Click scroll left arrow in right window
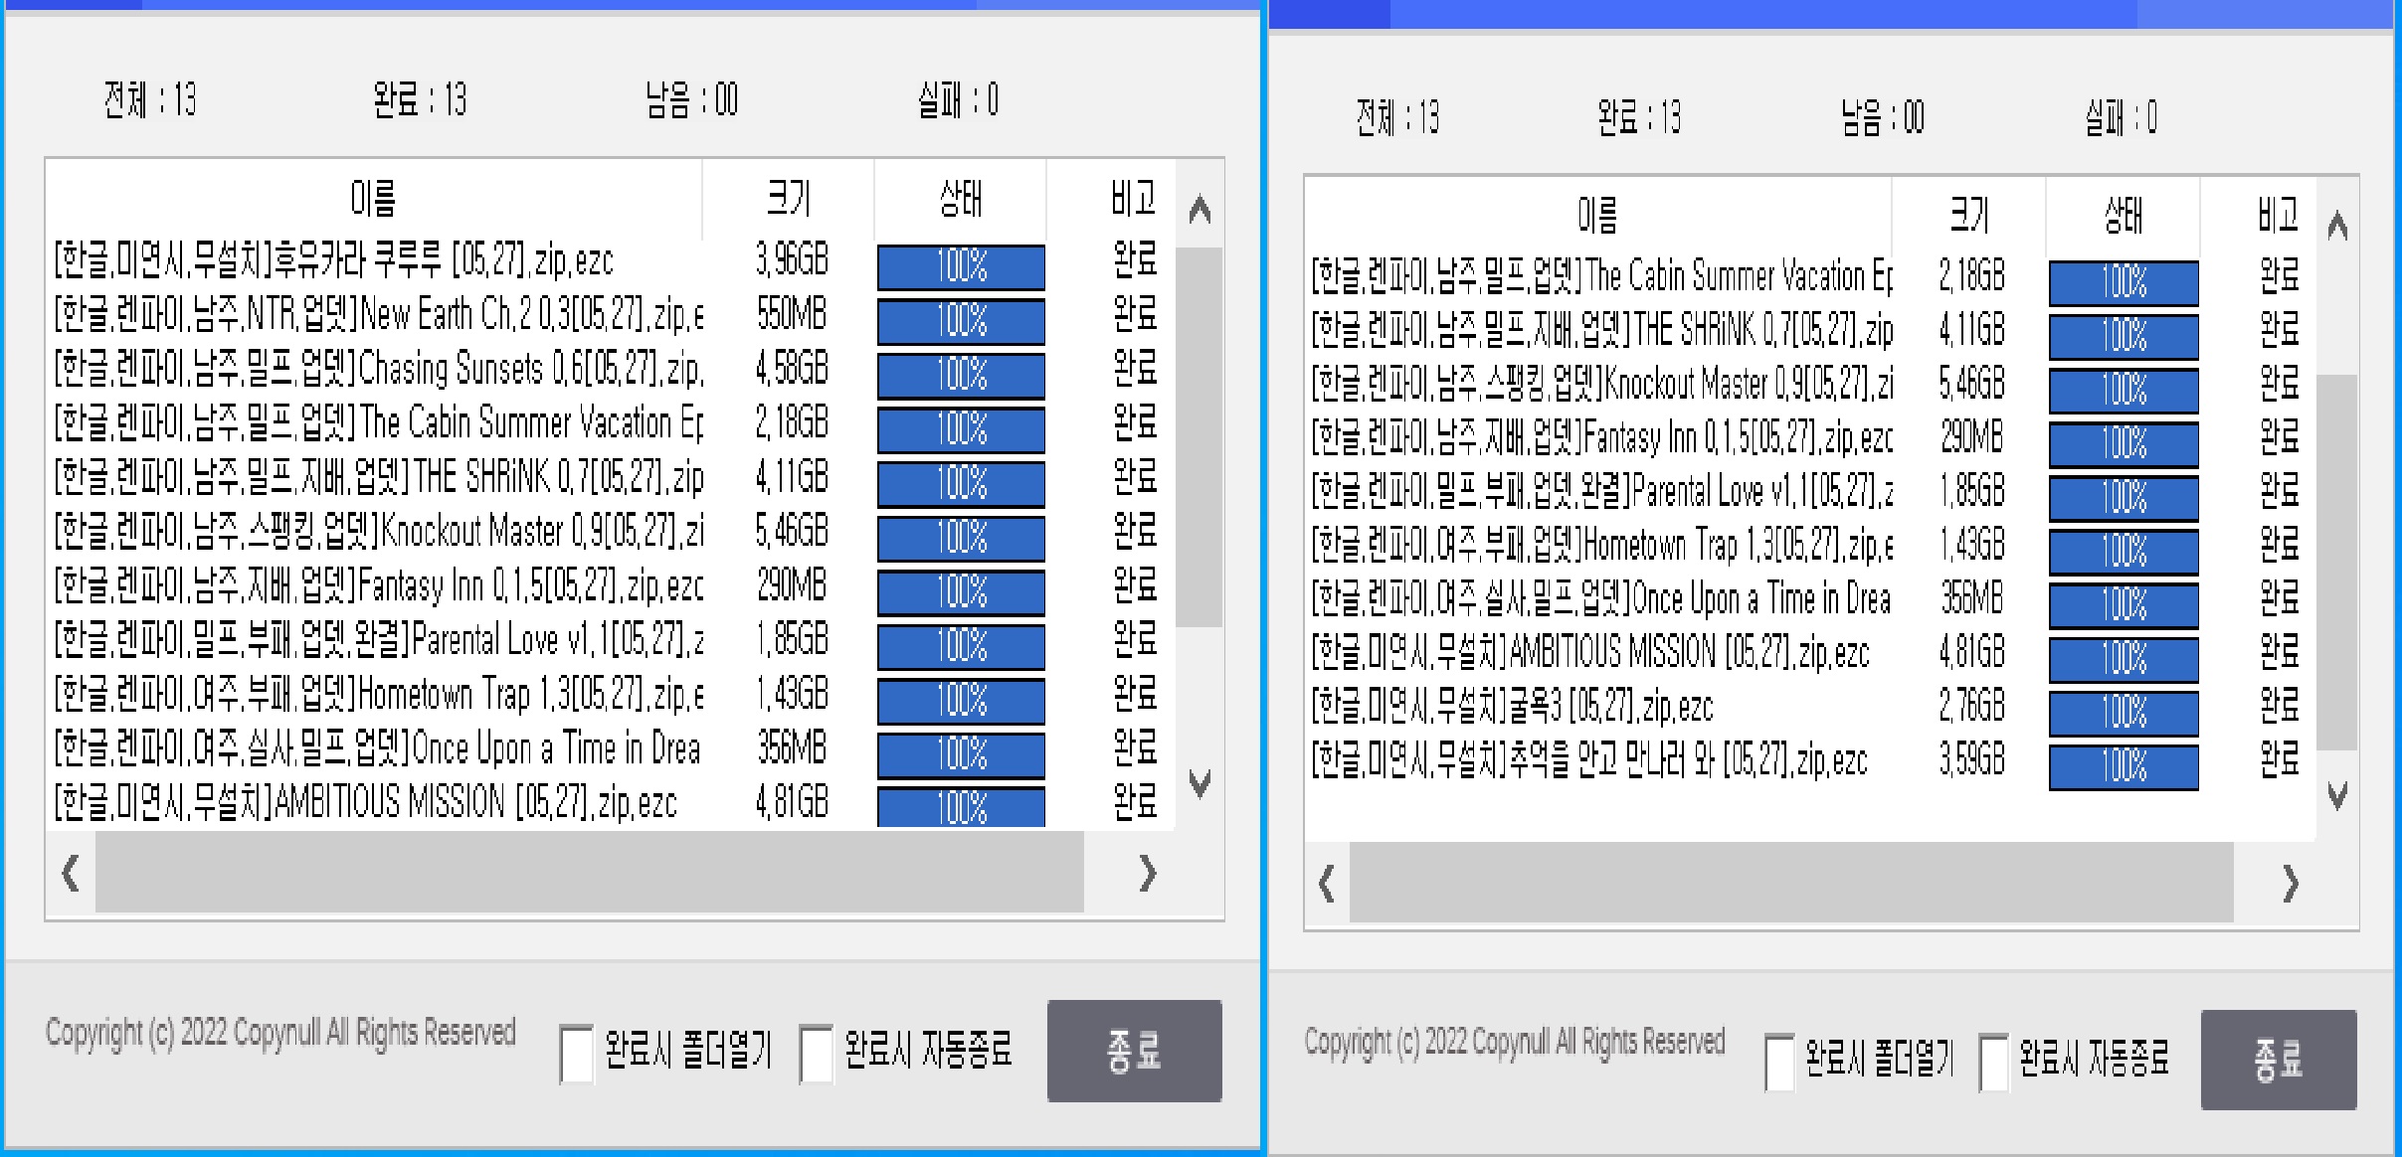2402x1157 pixels. click(1326, 883)
